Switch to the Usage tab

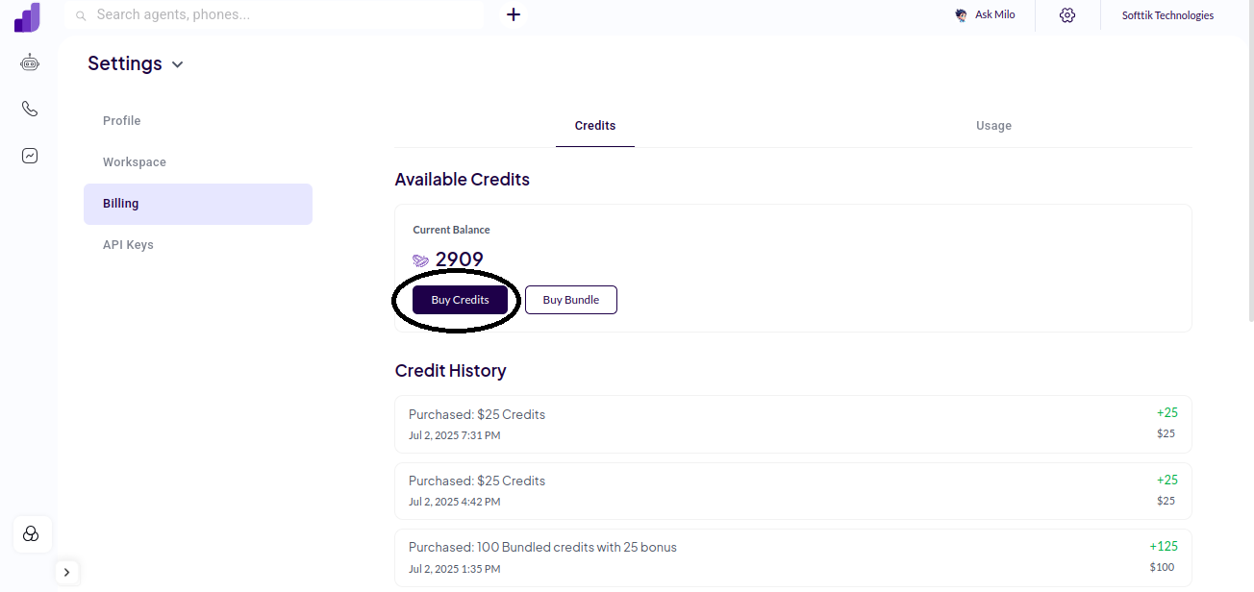[x=993, y=125]
